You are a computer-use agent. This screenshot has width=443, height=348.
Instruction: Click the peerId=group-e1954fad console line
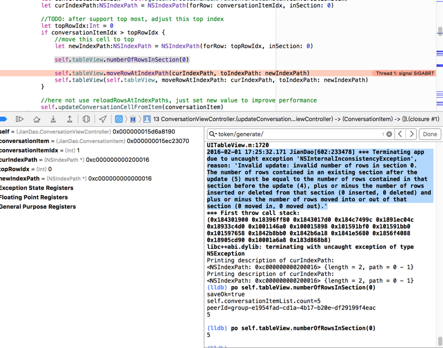pos(291,308)
